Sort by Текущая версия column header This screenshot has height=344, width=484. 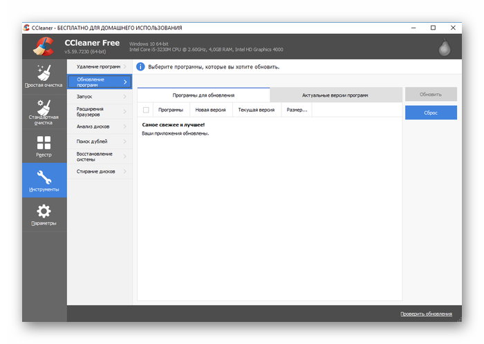point(257,110)
